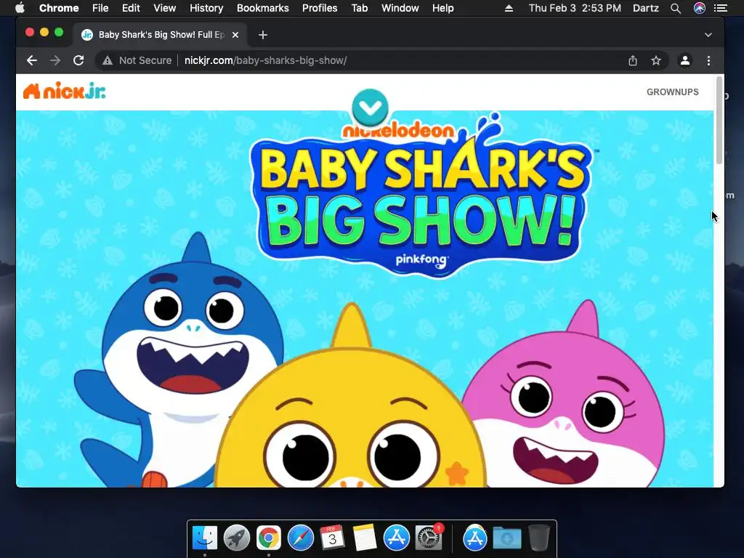
Task: Open the View menu
Action: point(165,8)
